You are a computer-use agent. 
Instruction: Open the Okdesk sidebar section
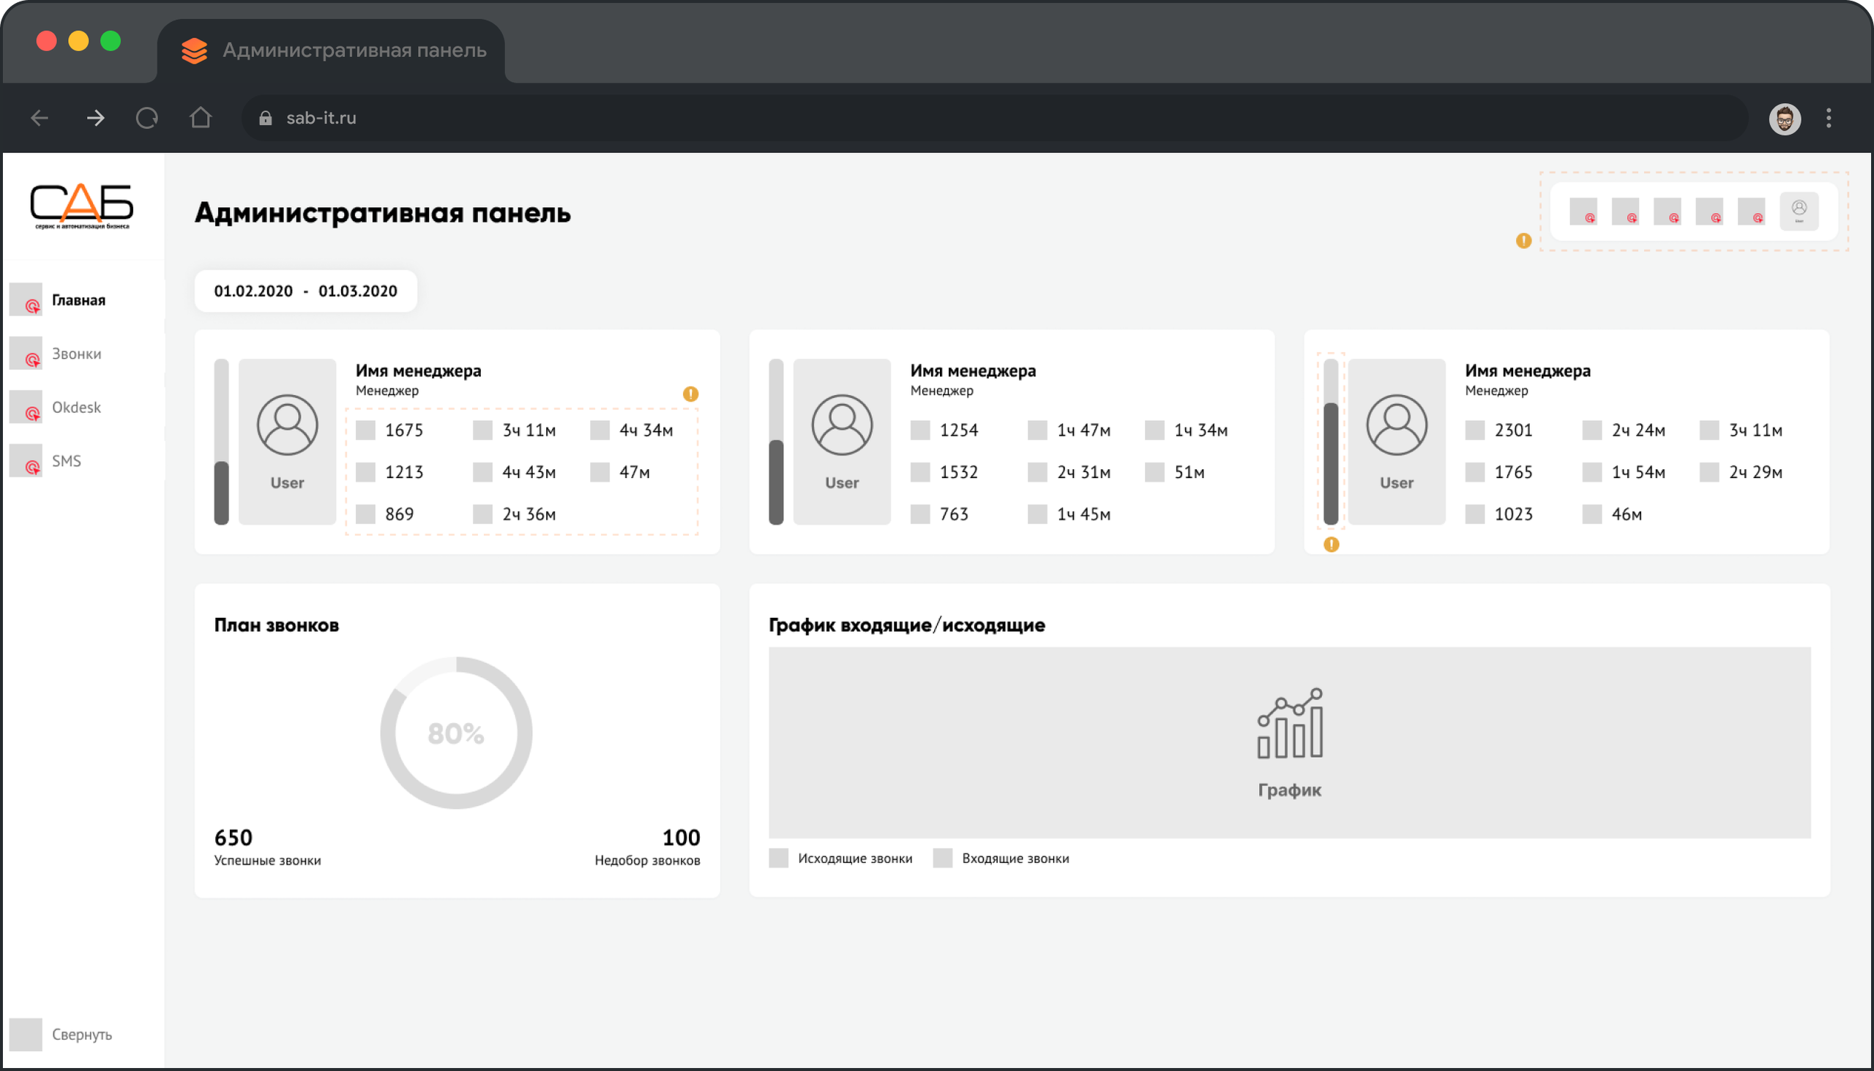tap(75, 408)
